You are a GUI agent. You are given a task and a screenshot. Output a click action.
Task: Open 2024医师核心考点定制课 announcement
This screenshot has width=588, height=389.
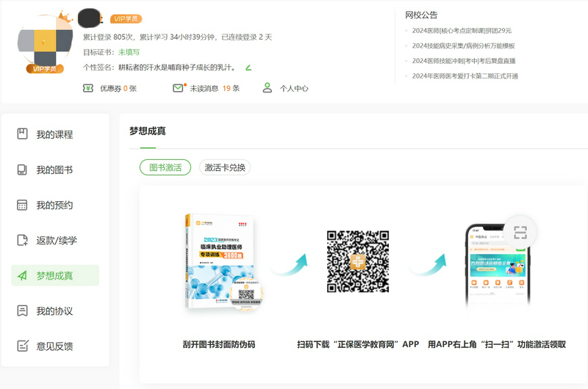pyautogui.click(x=462, y=31)
